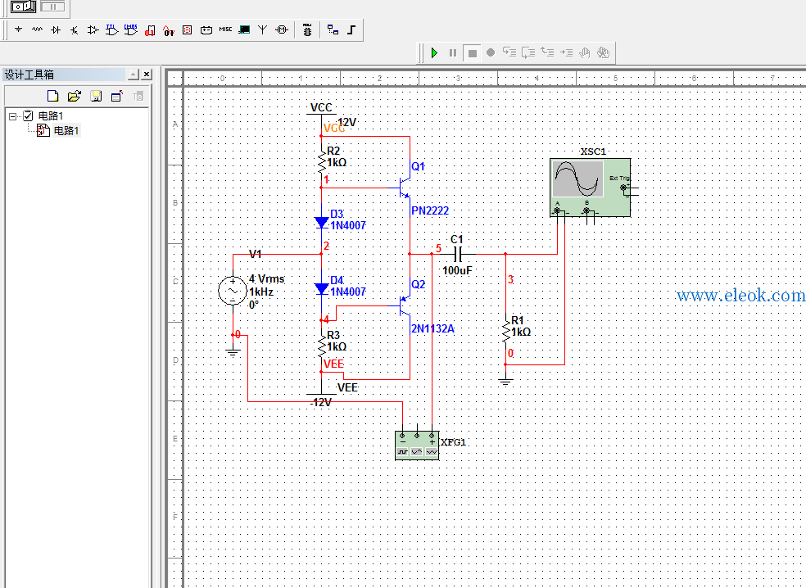Open the Sources component group

coord(19,29)
